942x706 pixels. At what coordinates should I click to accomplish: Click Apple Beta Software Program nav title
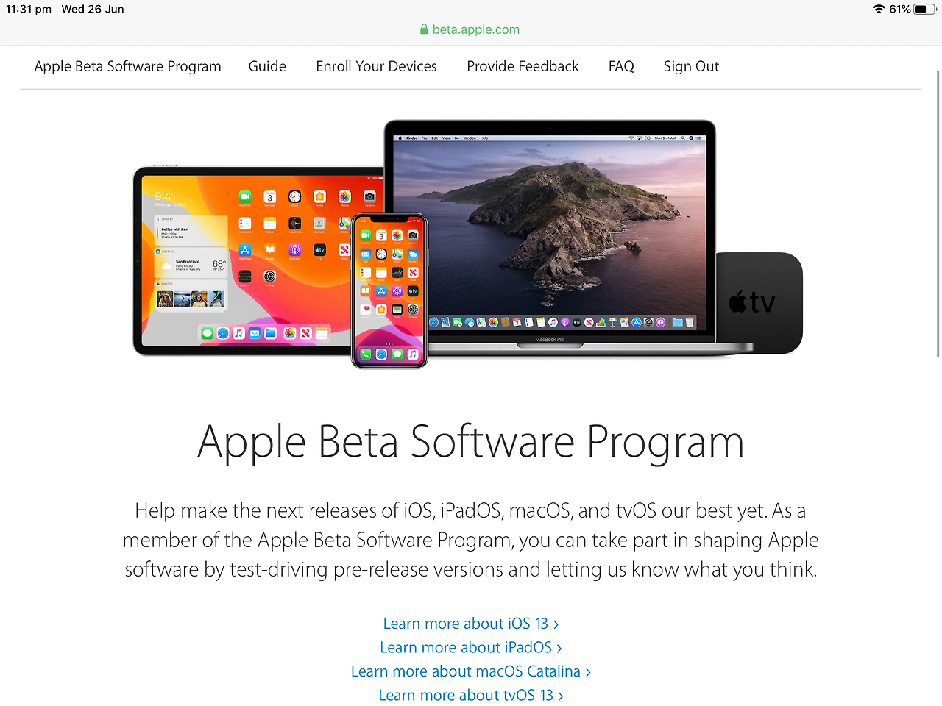click(x=127, y=66)
